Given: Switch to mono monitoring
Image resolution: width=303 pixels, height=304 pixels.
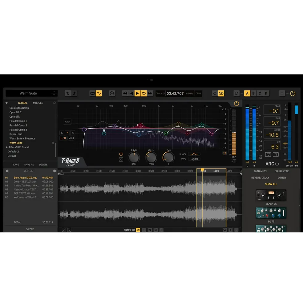Looking at the screenshot, I should [x=215, y=94].
